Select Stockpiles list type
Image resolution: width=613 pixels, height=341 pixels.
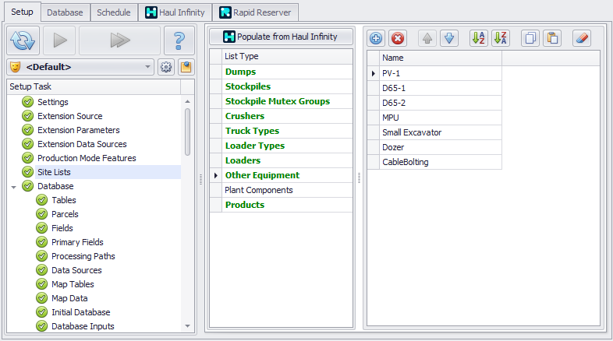coord(287,86)
